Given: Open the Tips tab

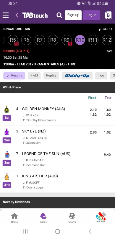Looking at the screenshot, I should [x=101, y=76].
